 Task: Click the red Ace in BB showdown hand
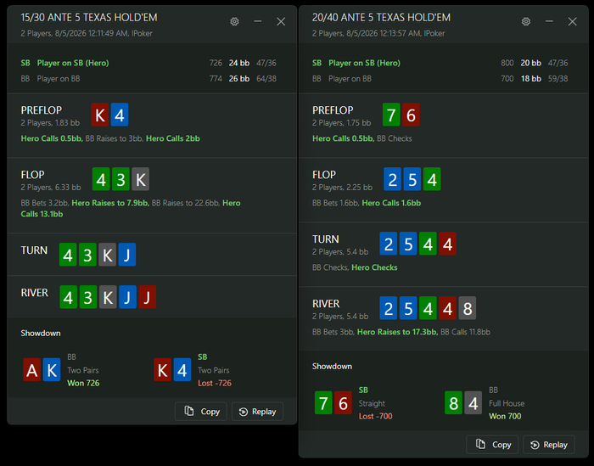32,370
